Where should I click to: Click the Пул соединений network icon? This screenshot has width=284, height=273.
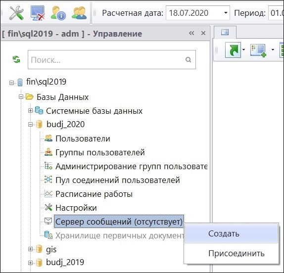click(x=48, y=180)
